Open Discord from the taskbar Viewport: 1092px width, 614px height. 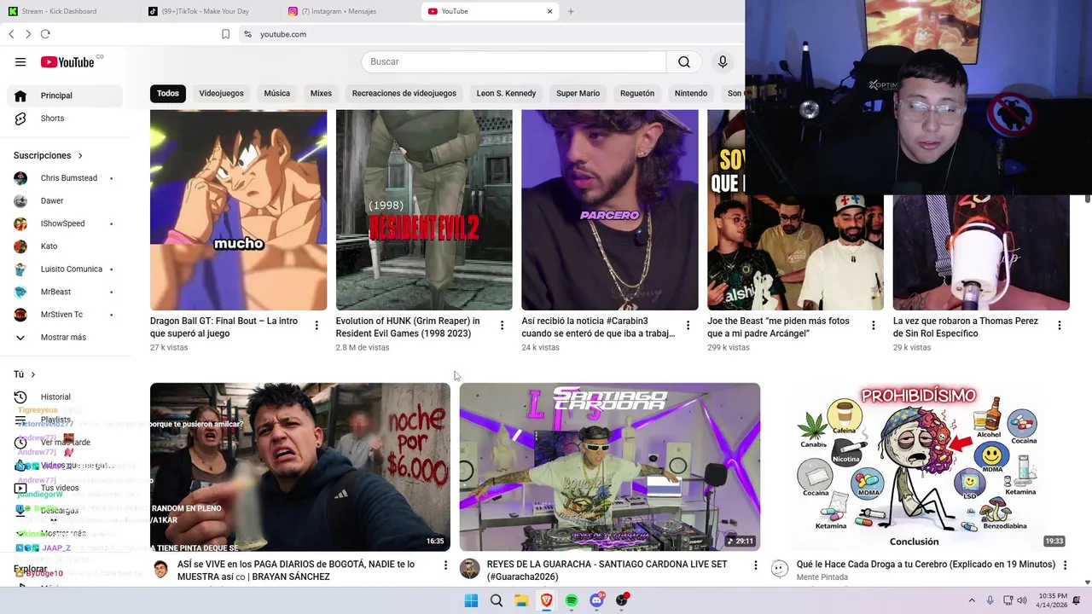(x=597, y=600)
